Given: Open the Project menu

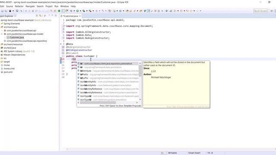Looking at the screenshot, I should tap(49, 6).
